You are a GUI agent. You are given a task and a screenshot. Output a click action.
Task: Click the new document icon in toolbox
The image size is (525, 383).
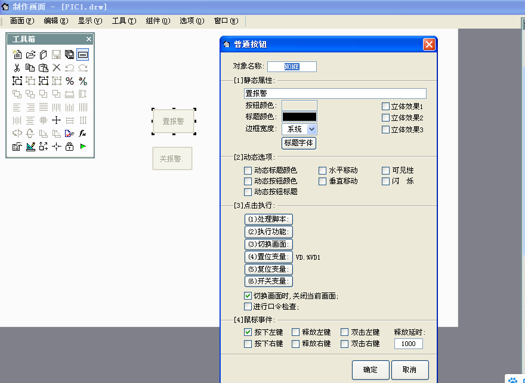(x=17, y=55)
